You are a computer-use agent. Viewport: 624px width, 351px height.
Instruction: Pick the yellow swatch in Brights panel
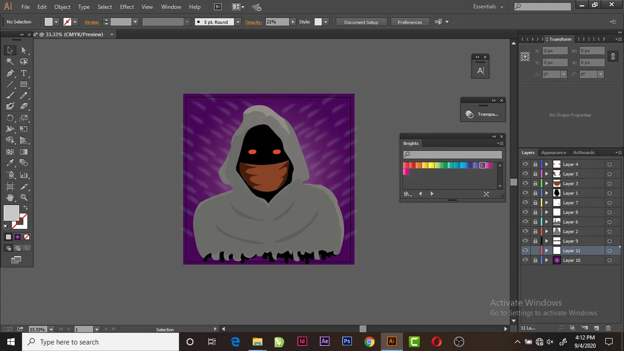point(431,166)
